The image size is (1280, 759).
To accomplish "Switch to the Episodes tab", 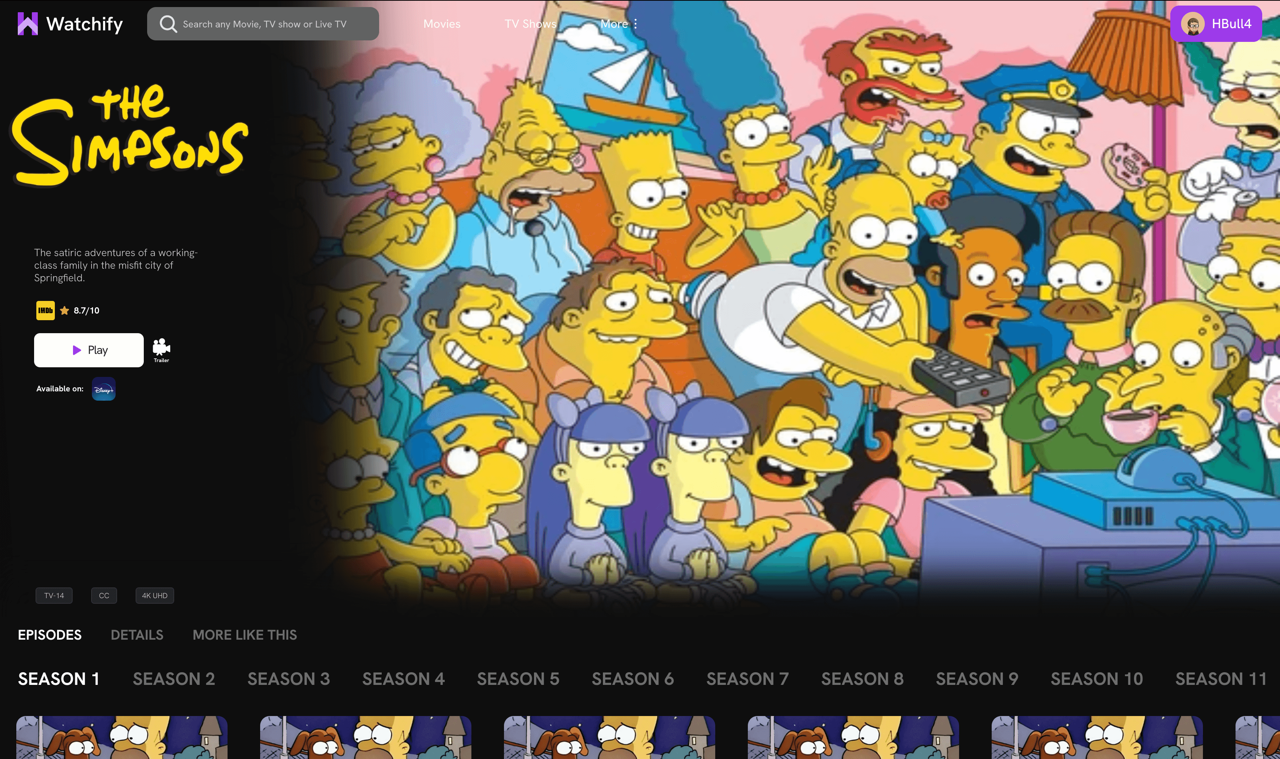I will click(50, 635).
